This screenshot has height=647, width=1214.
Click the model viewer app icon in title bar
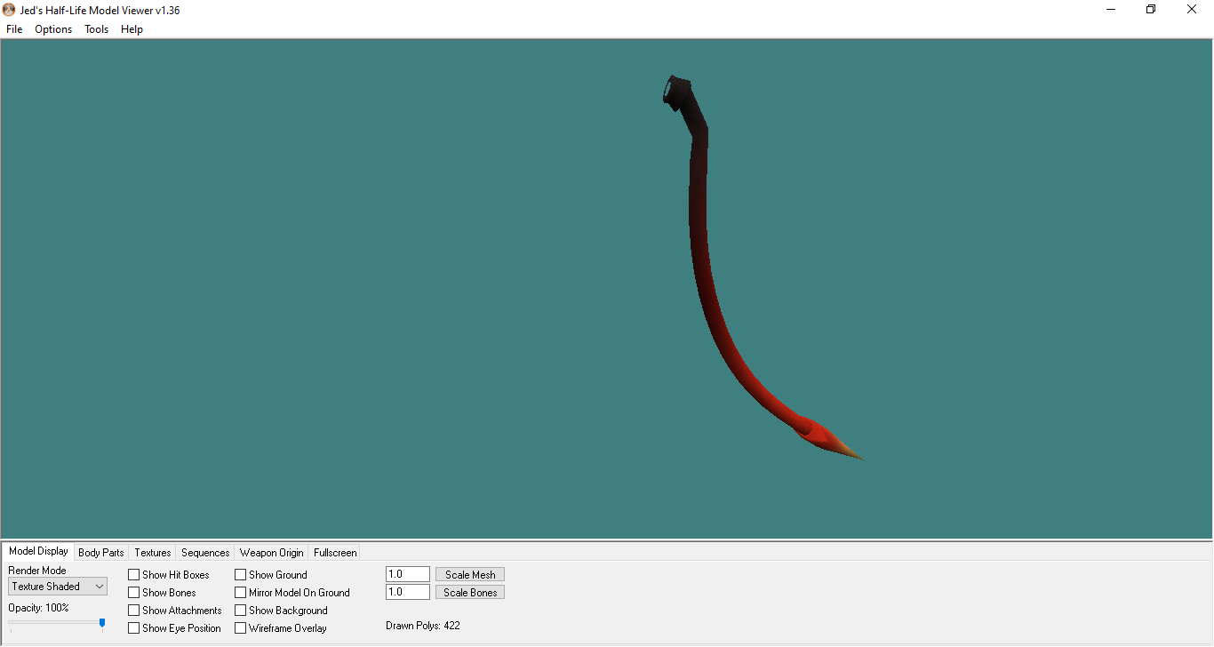[9, 10]
